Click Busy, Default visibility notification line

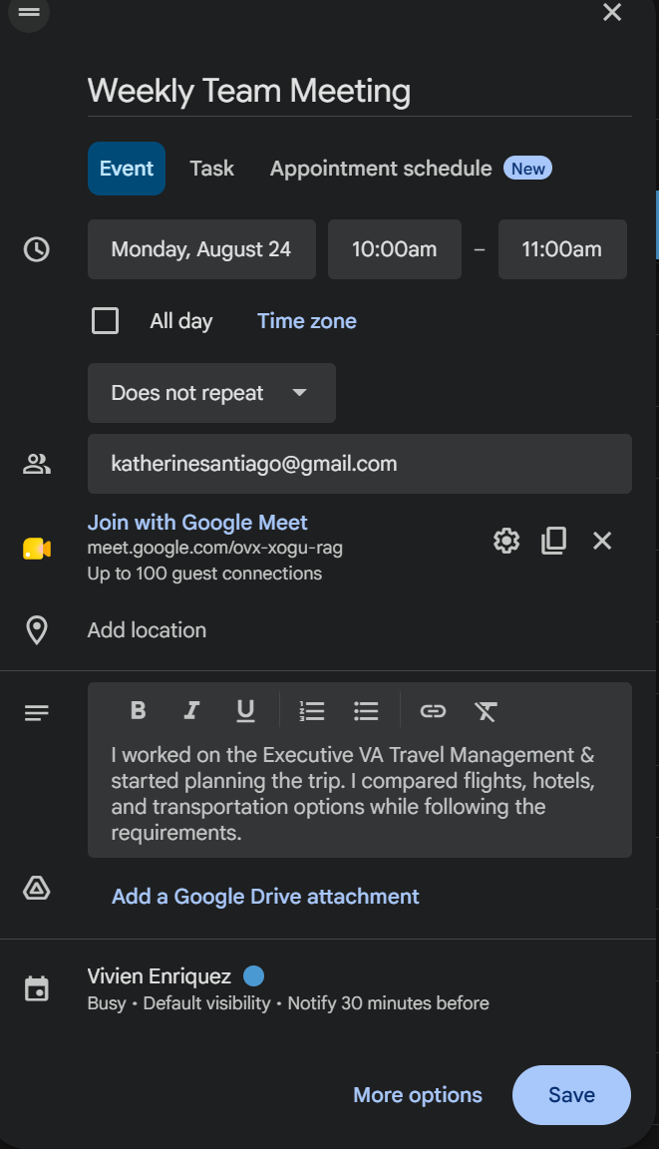click(x=288, y=1003)
